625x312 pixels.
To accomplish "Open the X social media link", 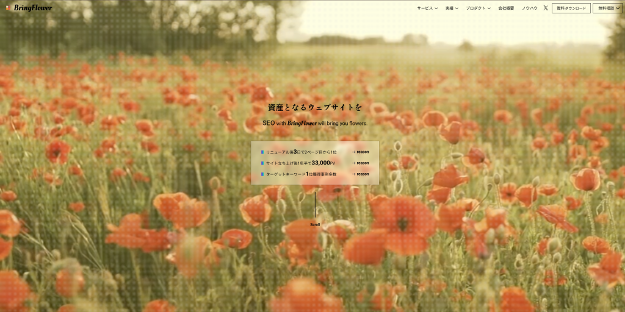I will tap(545, 8).
